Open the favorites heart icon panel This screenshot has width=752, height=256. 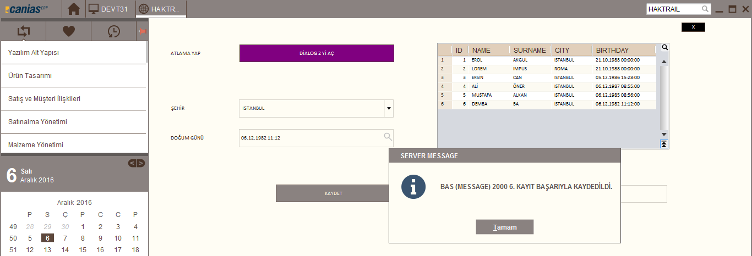[x=68, y=31]
